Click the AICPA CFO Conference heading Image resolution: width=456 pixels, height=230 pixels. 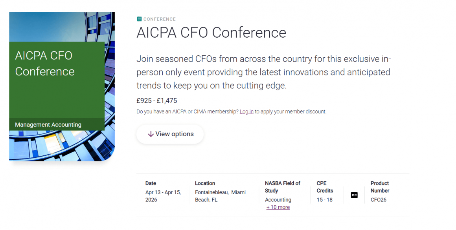(x=211, y=33)
